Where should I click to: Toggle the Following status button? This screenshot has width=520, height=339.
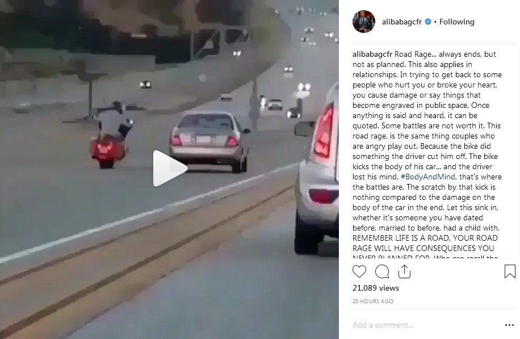tap(456, 22)
